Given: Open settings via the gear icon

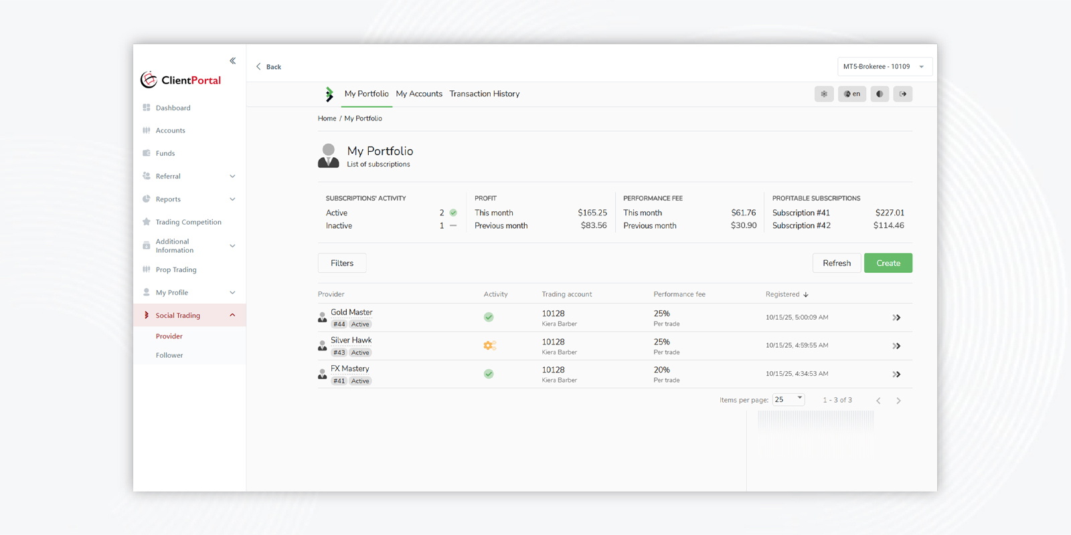Looking at the screenshot, I should (x=824, y=94).
